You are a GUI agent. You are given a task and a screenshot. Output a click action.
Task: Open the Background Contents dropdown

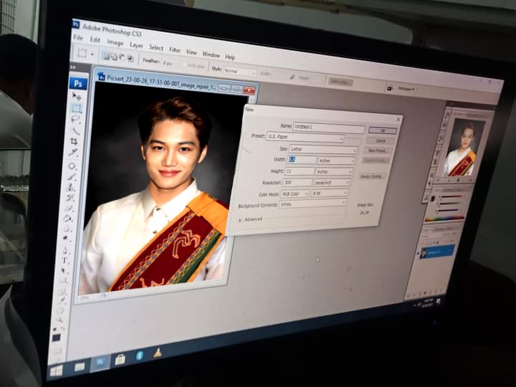(x=312, y=204)
